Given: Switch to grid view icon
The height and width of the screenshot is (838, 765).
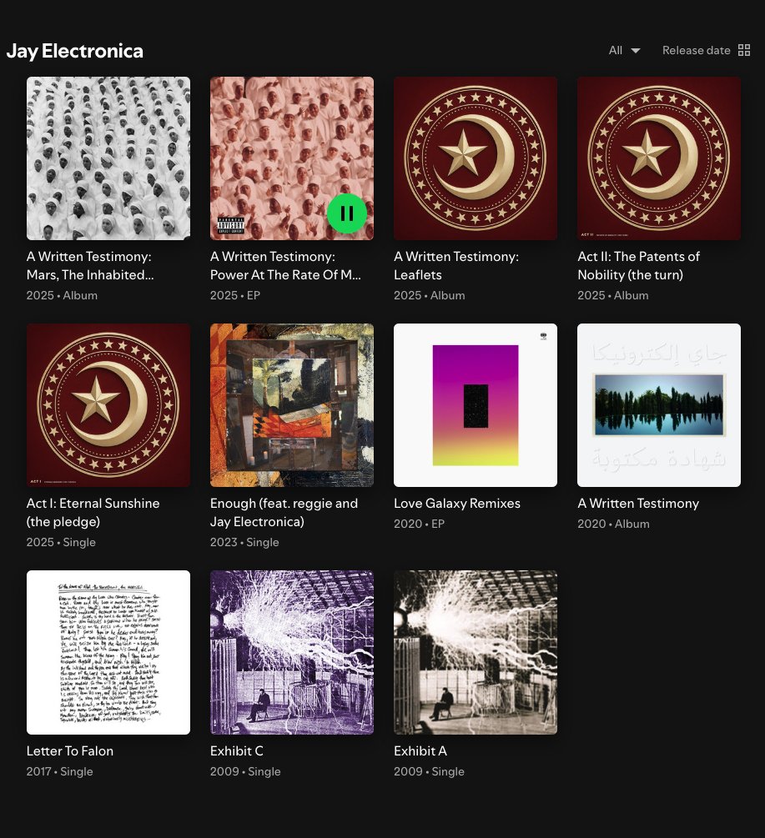Looking at the screenshot, I should coord(744,50).
